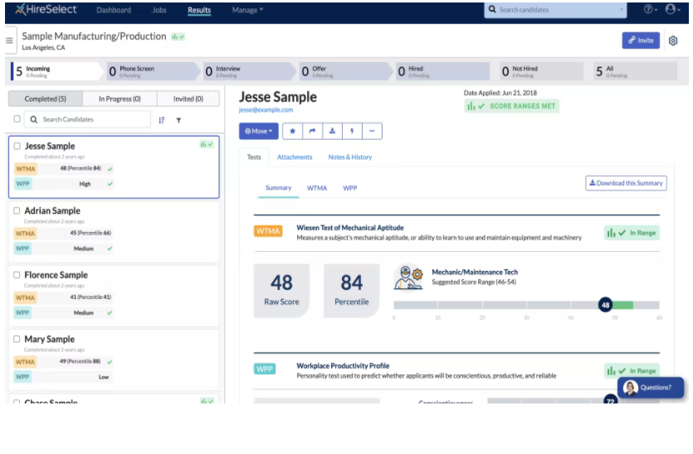
Task: Check the Mary Sample checkbox
Action: (x=17, y=340)
